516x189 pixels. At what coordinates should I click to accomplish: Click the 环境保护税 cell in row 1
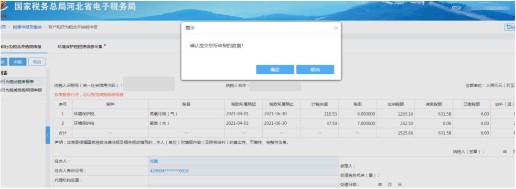[110, 114]
